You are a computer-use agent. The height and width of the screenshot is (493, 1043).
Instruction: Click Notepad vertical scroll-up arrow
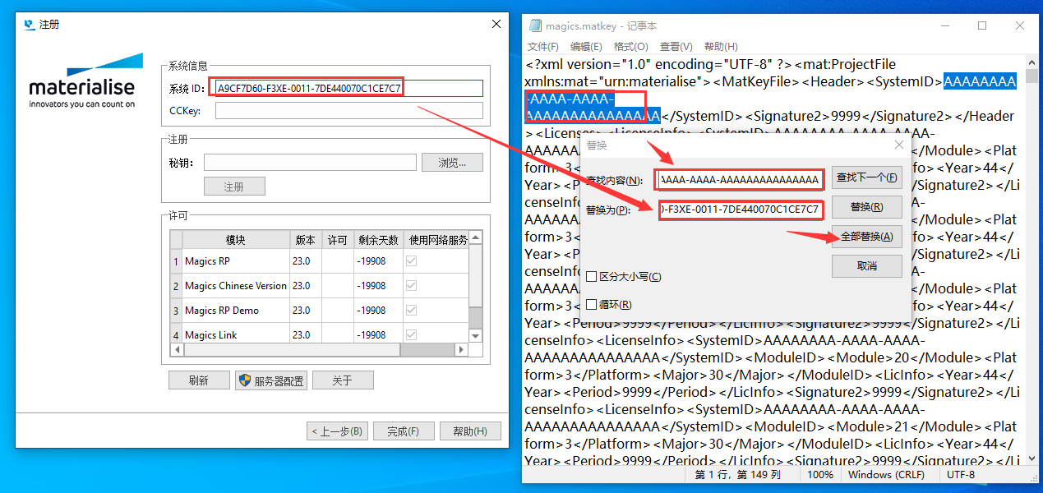click(x=1032, y=62)
